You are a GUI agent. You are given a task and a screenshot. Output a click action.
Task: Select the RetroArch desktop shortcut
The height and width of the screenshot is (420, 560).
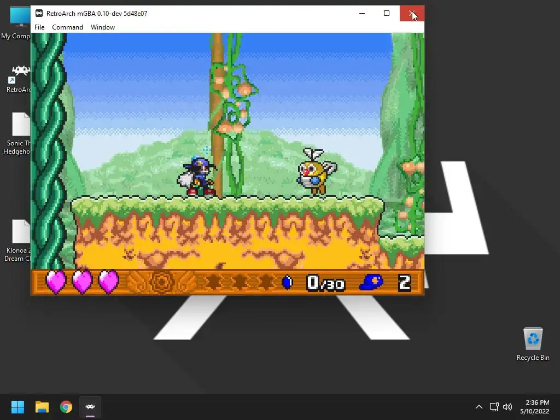19,79
